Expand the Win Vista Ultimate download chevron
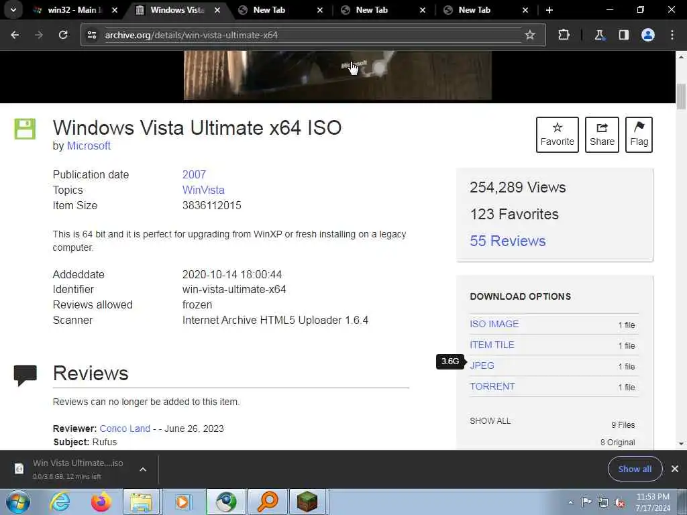The height and width of the screenshot is (515, 687). click(x=143, y=469)
